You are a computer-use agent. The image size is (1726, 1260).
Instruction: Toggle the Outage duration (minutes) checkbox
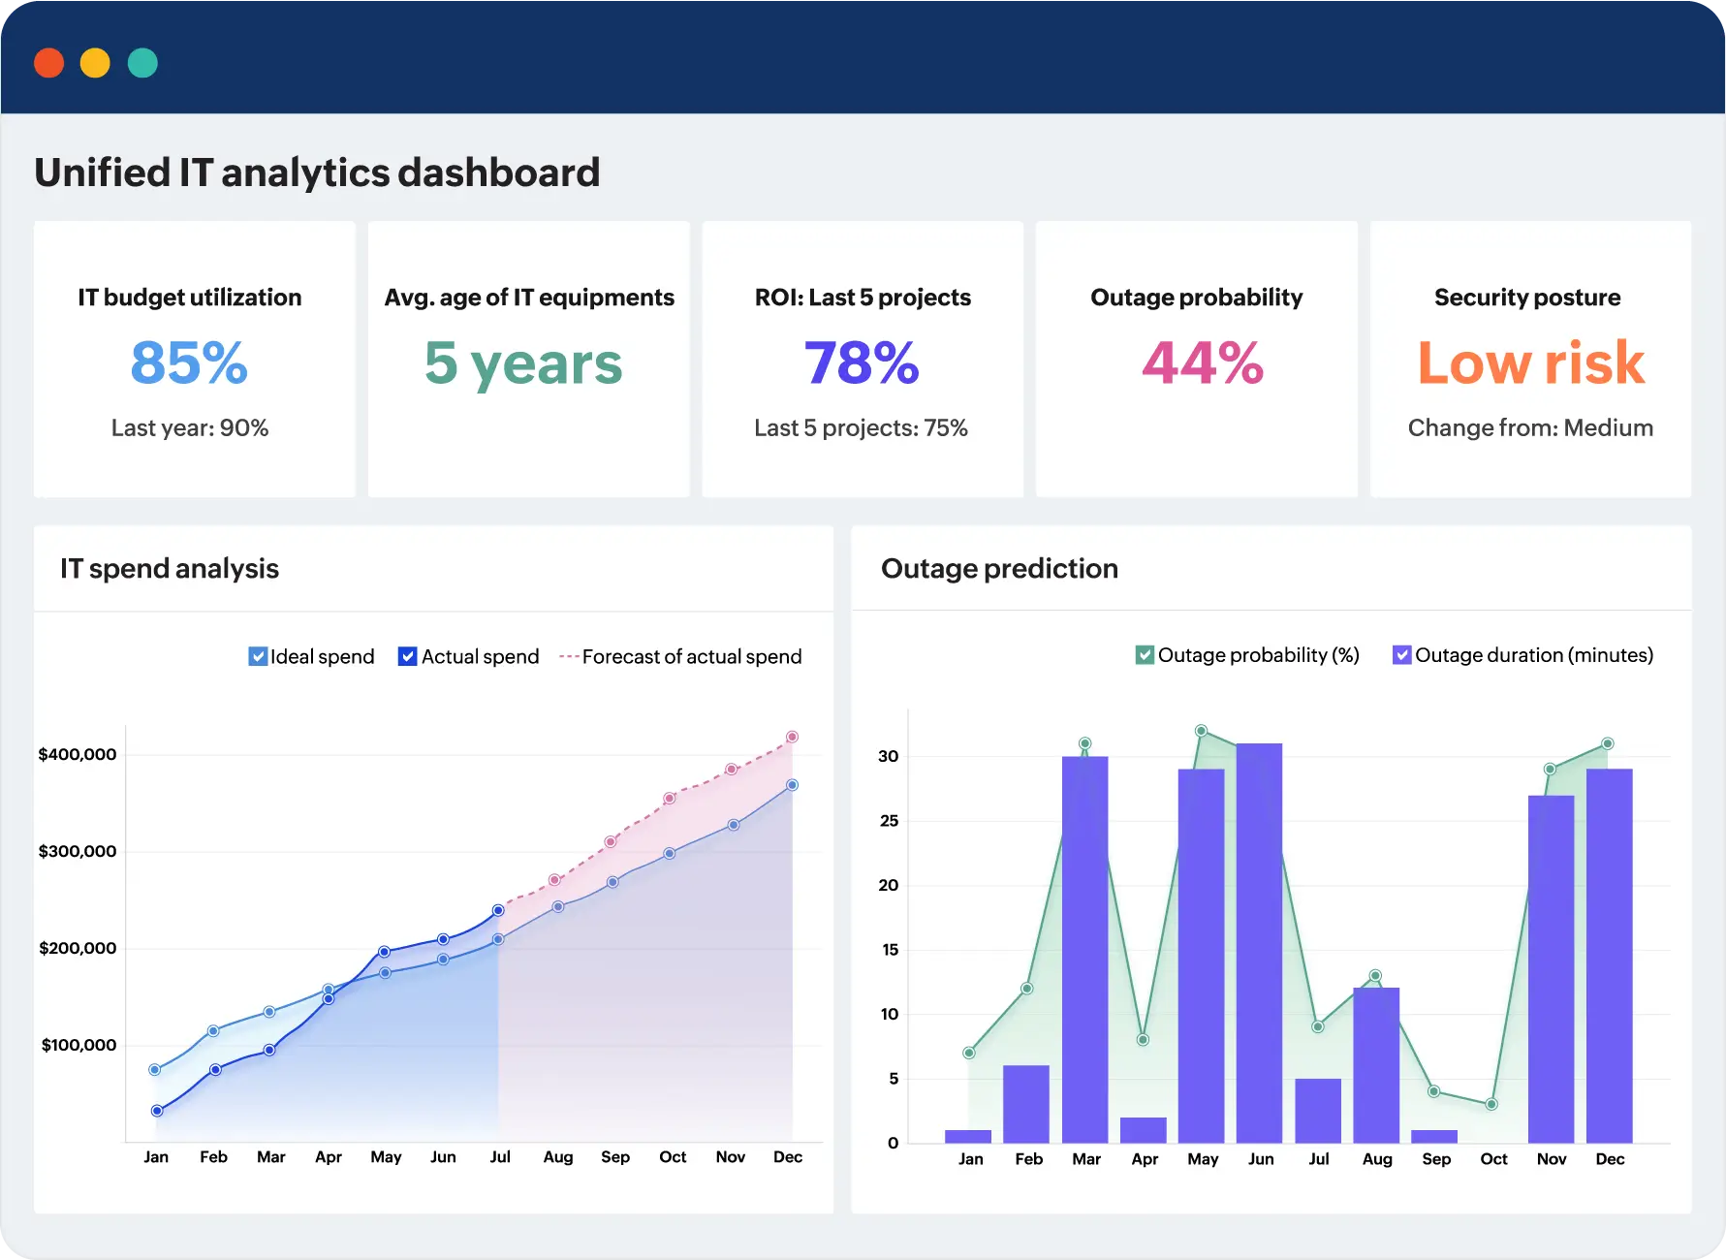[1401, 655]
